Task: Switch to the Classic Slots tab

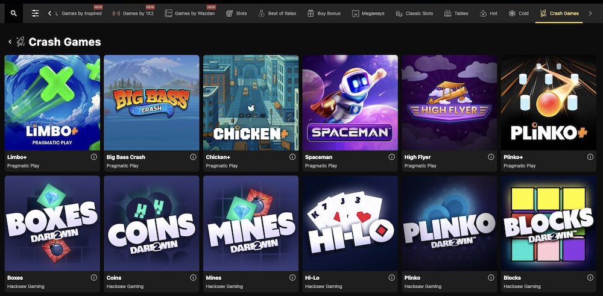Action: click(x=414, y=13)
